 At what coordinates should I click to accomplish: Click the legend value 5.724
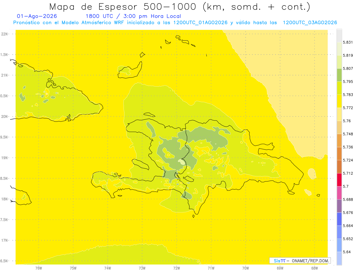[x=348, y=160]
